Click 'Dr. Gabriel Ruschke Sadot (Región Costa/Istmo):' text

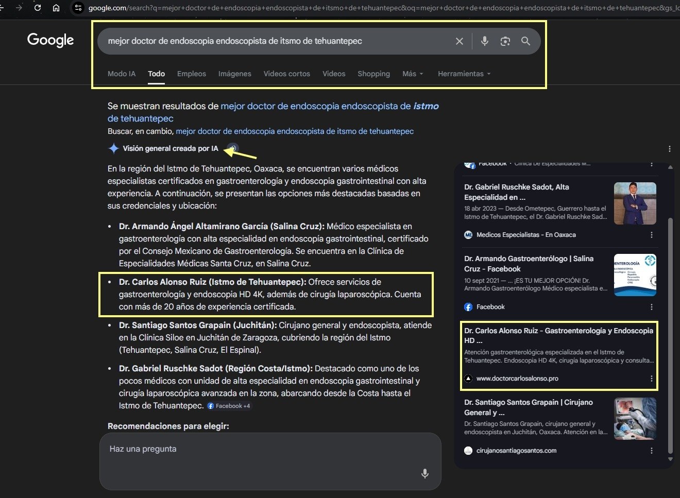point(216,368)
